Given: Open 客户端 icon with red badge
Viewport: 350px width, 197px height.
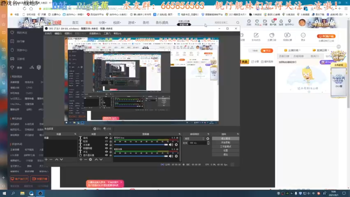Looking at the screenshot, I should [x=273, y=22].
